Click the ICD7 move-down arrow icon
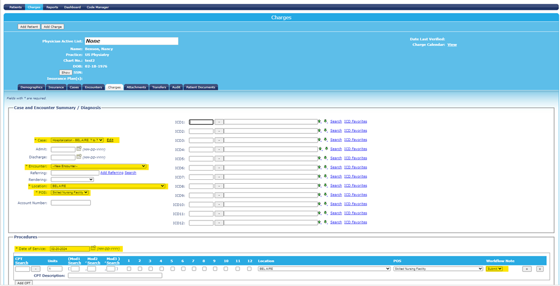560x286 pixels. pos(325,176)
